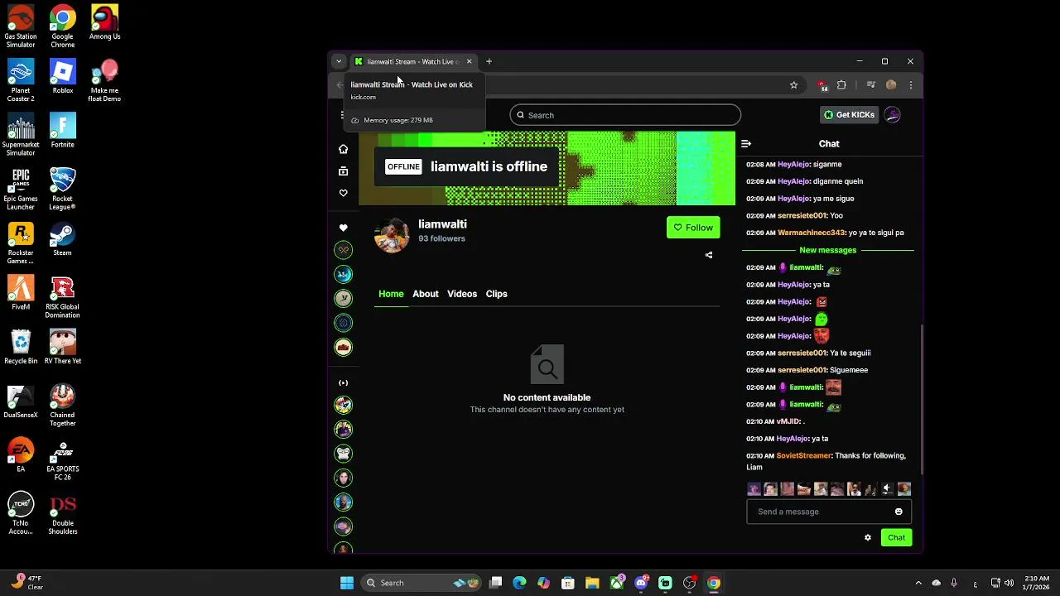Open the user profile avatar near Get KICKs
The image size is (1060, 596).
click(x=892, y=115)
